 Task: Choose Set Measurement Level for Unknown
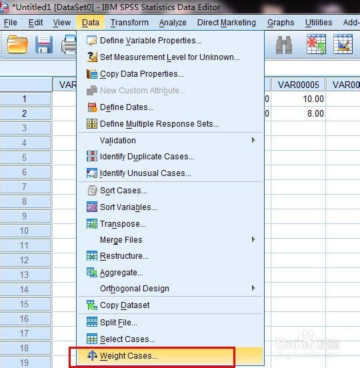[171, 57]
